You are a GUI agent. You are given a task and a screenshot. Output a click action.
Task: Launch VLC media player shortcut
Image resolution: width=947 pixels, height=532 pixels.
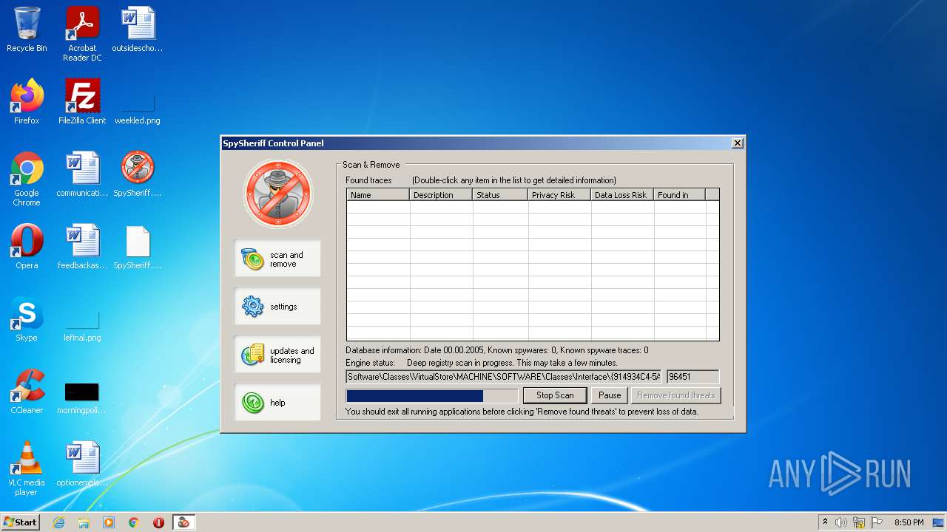(27, 468)
